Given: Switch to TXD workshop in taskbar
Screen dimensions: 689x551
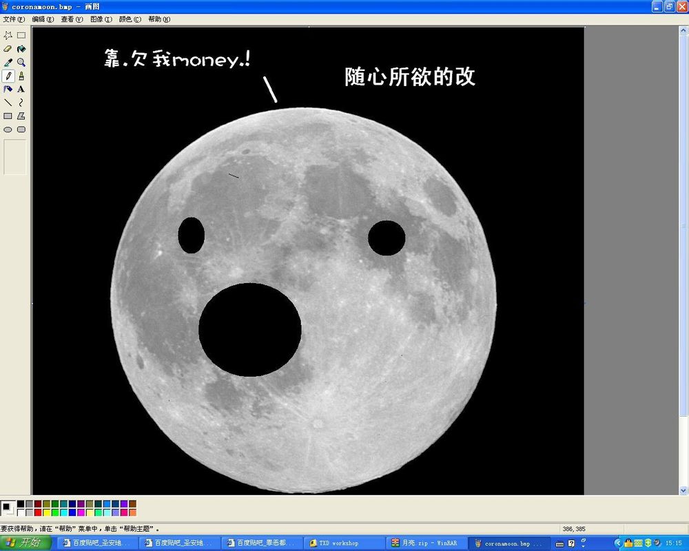Looking at the screenshot, I should click(343, 543).
